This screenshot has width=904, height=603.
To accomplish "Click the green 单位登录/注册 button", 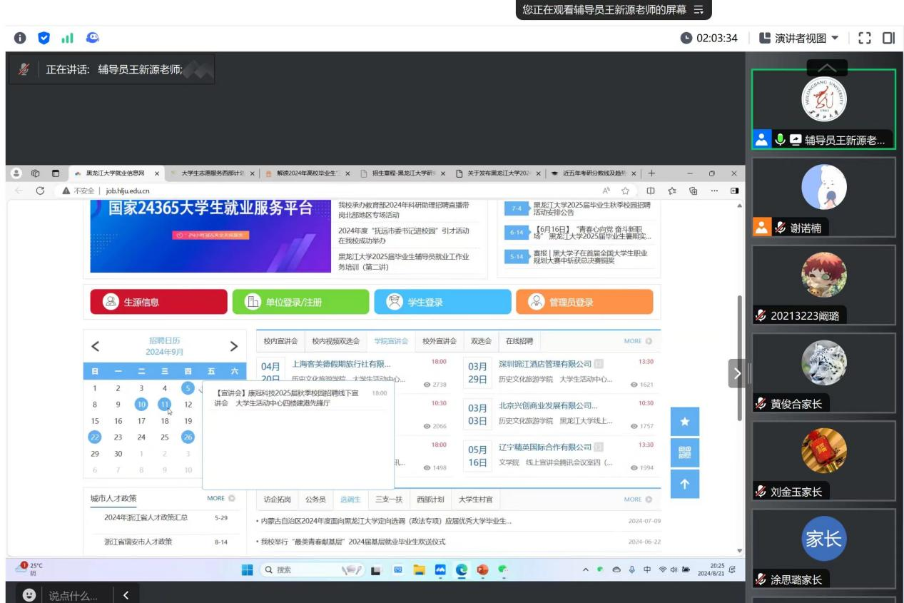I will (x=300, y=302).
